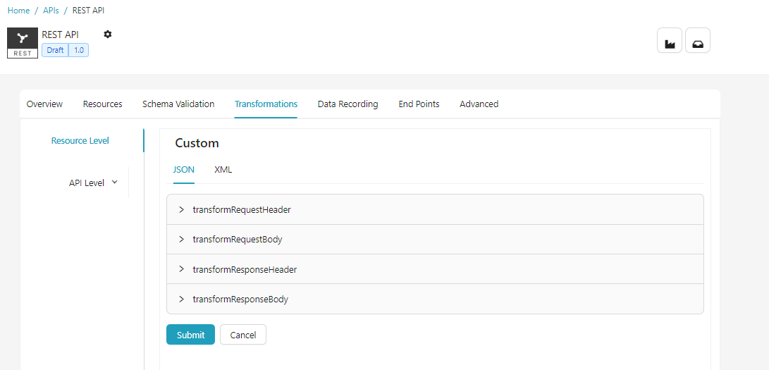Expand the transformResponseHeader section
Image resolution: width=769 pixels, height=370 pixels.
pyautogui.click(x=182, y=269)
